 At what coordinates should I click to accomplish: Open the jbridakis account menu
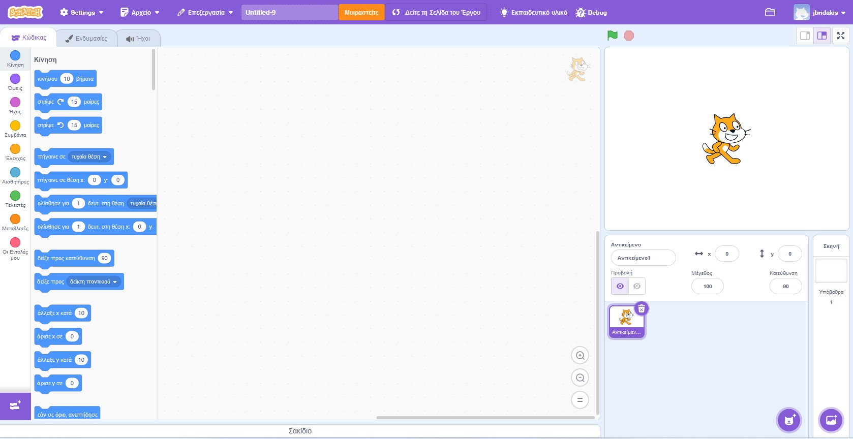819,12
